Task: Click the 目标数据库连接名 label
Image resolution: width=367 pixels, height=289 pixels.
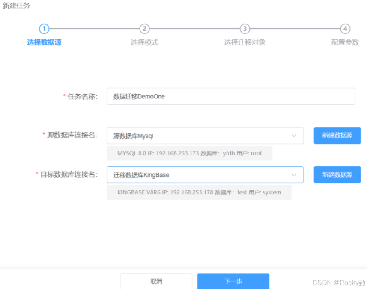Action: coord(69,174)
